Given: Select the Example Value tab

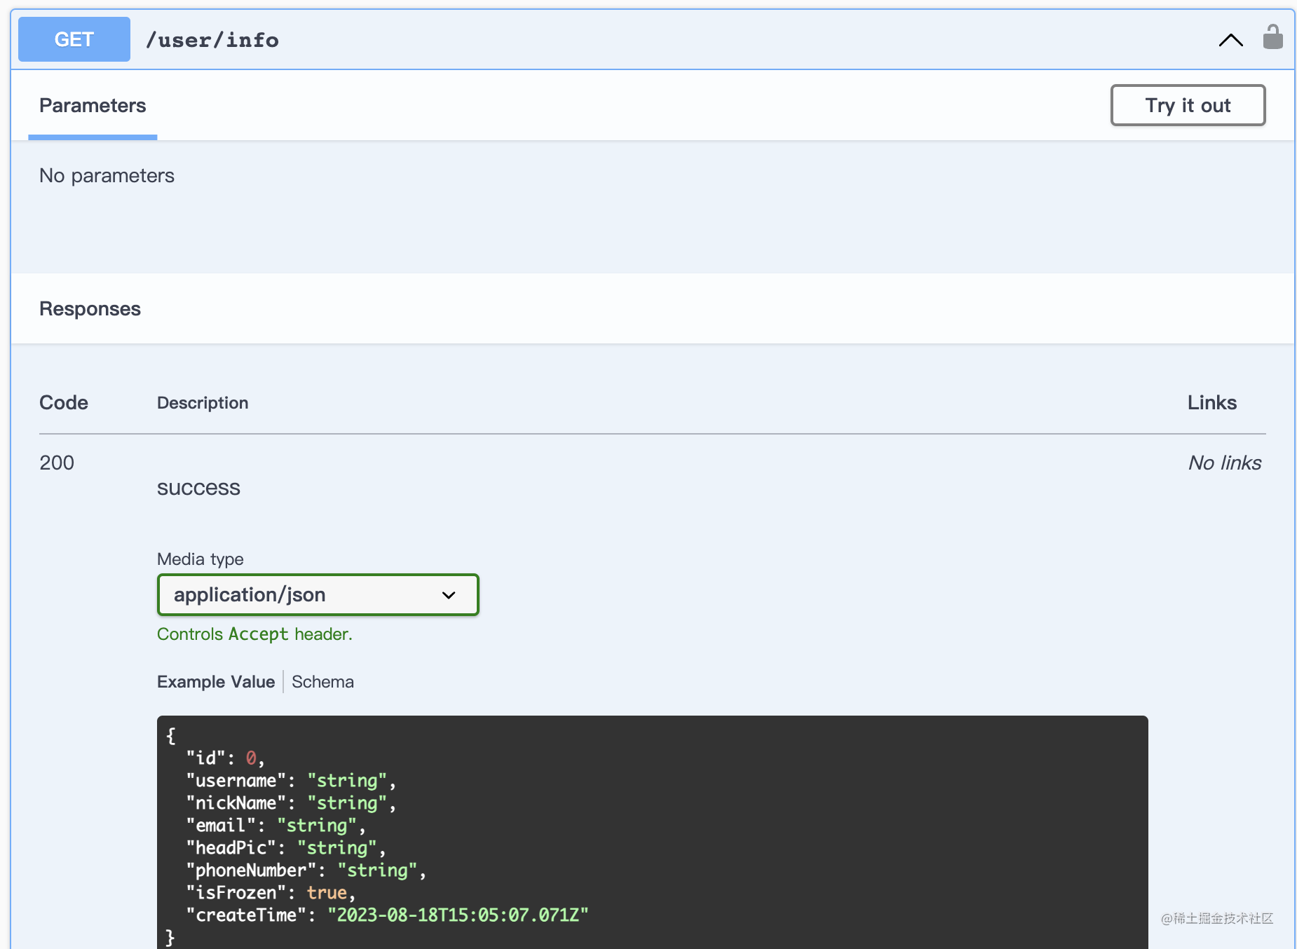Looking at the screenshot, I should coord(216,682).
